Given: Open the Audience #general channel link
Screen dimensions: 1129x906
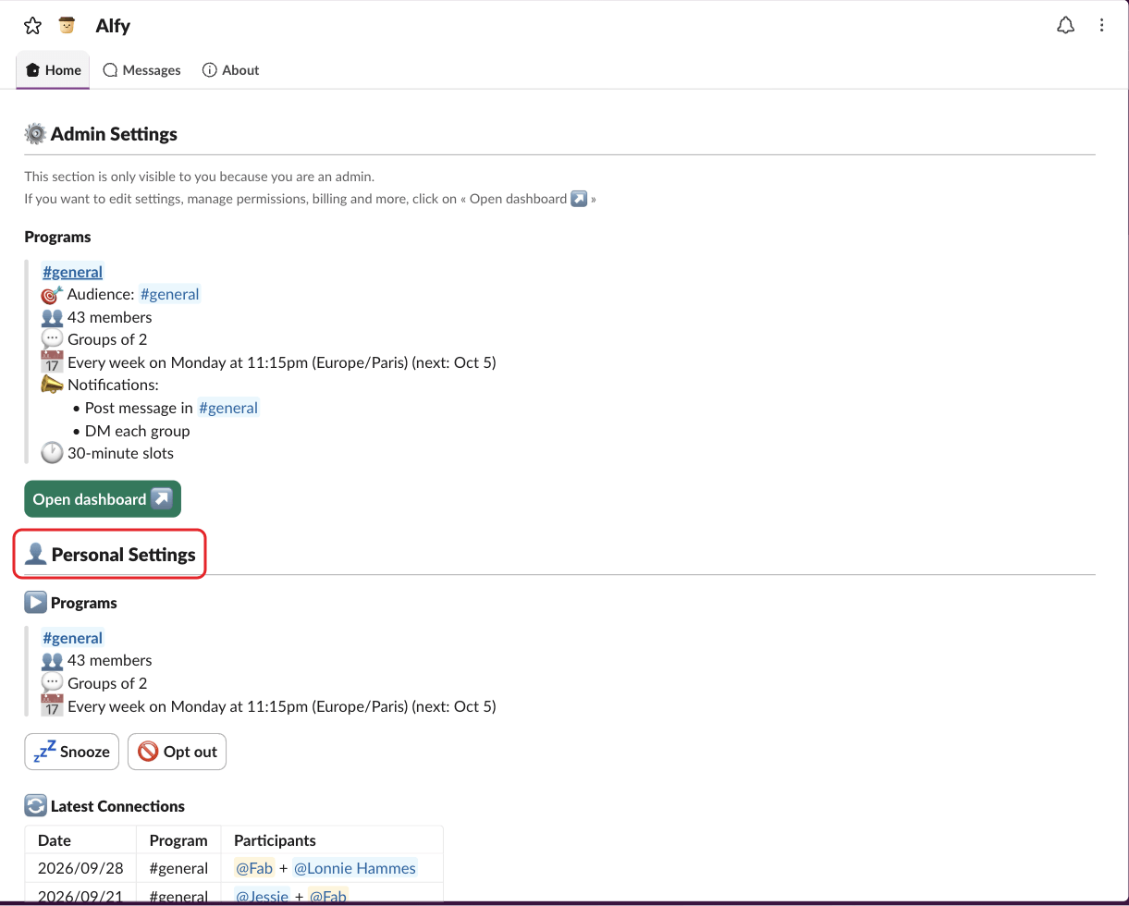Looking at the screenshot, I should point(169,294).
